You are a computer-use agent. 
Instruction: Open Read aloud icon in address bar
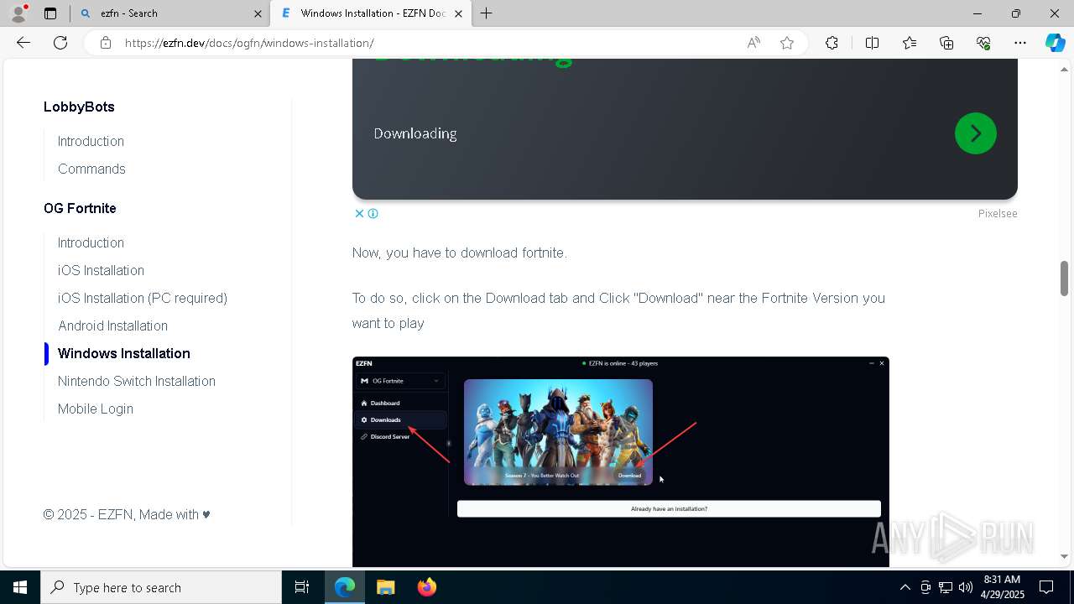click(753, 43)
